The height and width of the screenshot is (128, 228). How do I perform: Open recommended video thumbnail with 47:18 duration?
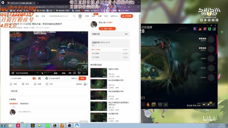pos(98,95)
